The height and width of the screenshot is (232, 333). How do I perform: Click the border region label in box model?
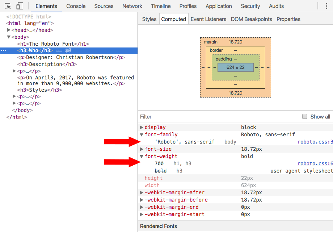tap(216, 50)
